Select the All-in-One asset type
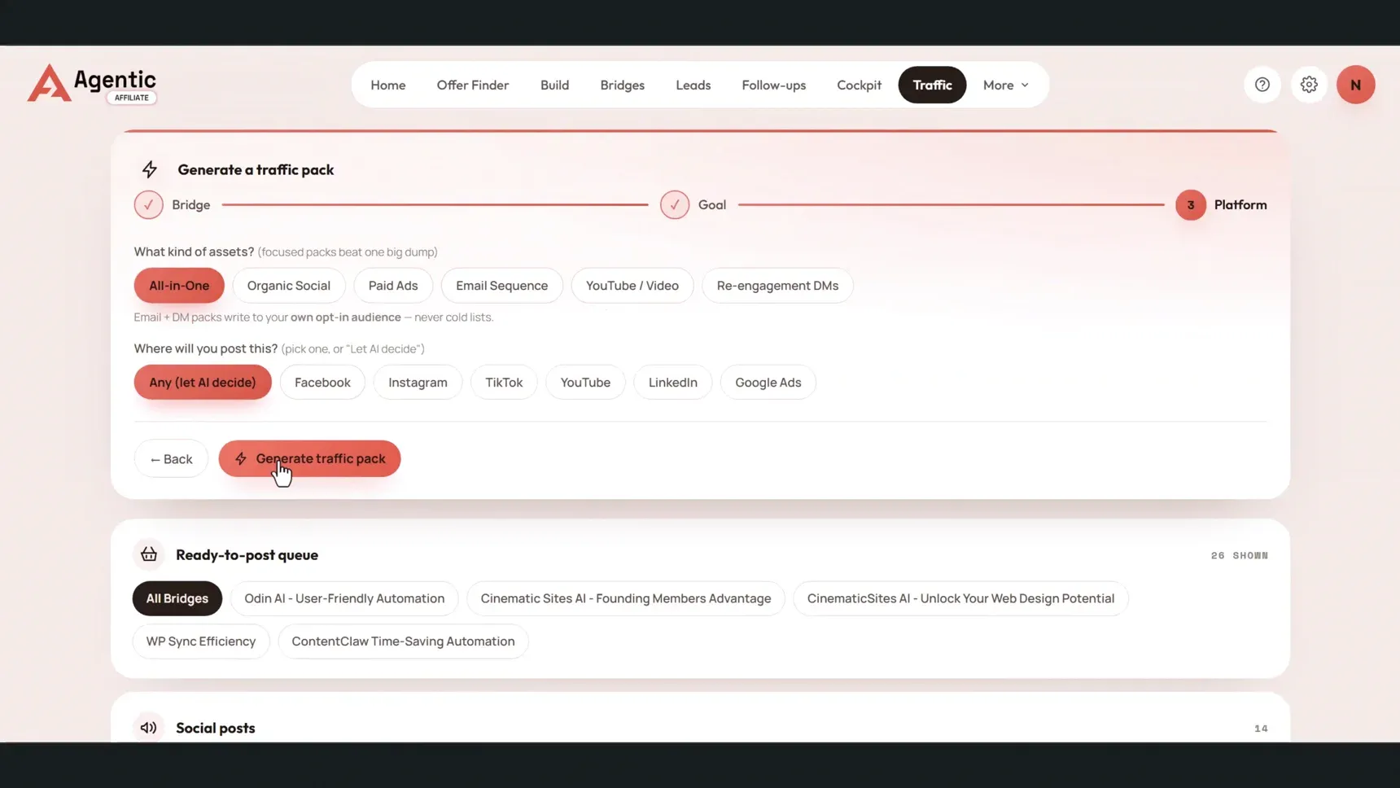 coord(179,286)
